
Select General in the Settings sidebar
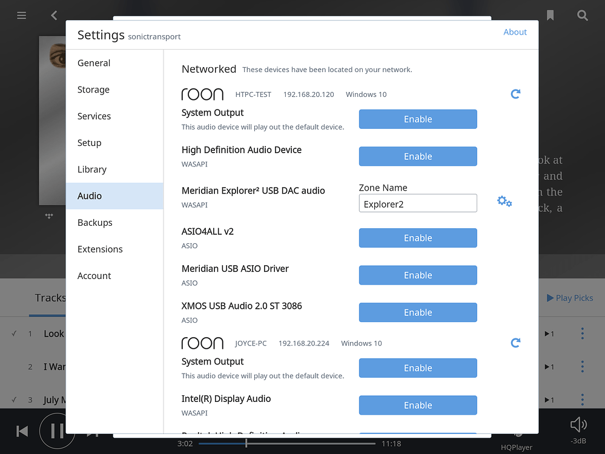coord(93,62)
